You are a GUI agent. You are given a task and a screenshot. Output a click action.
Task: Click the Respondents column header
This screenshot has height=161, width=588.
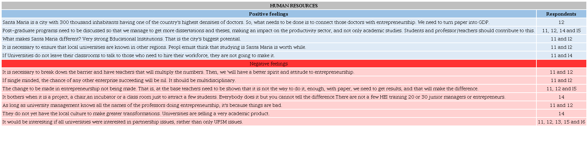561,14
